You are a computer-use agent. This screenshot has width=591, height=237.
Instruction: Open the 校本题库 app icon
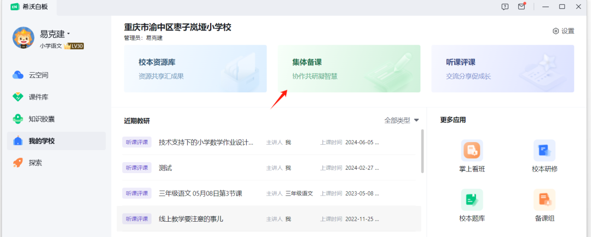pos(472,200)
